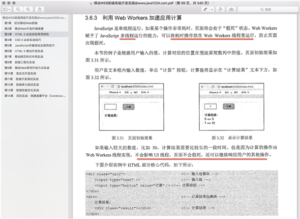
Task: Select the markup pen highlight tool
Action: click(205, 9)
